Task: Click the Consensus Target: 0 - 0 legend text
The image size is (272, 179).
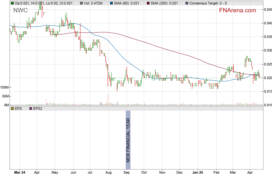Action: click(208, 3)
